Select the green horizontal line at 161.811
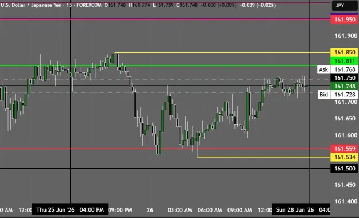Viewport: 359px width, 218px height. tap(165, 65)
